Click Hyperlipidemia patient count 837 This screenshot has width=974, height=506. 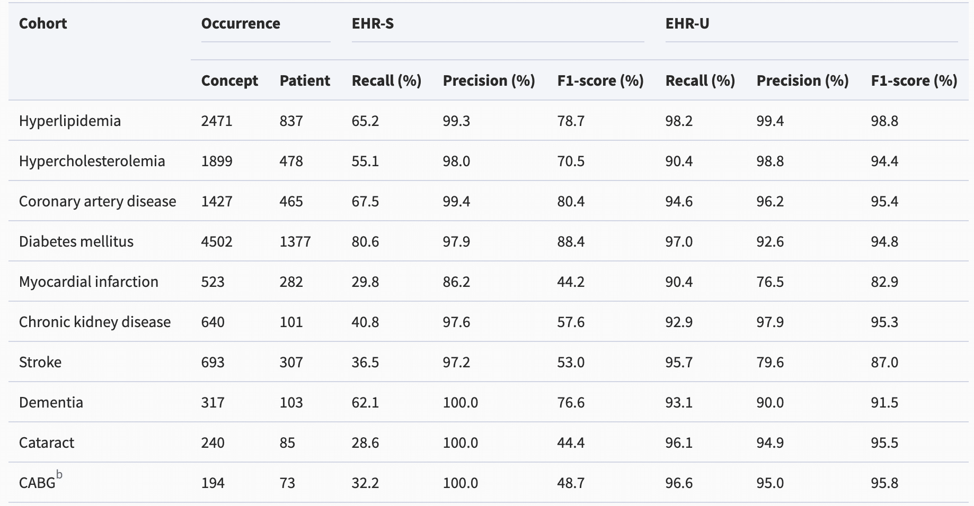coord(291,121)
